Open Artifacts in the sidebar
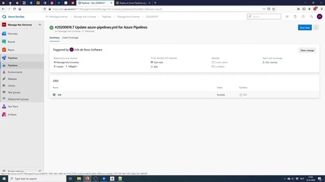 [x=12, y=115]
